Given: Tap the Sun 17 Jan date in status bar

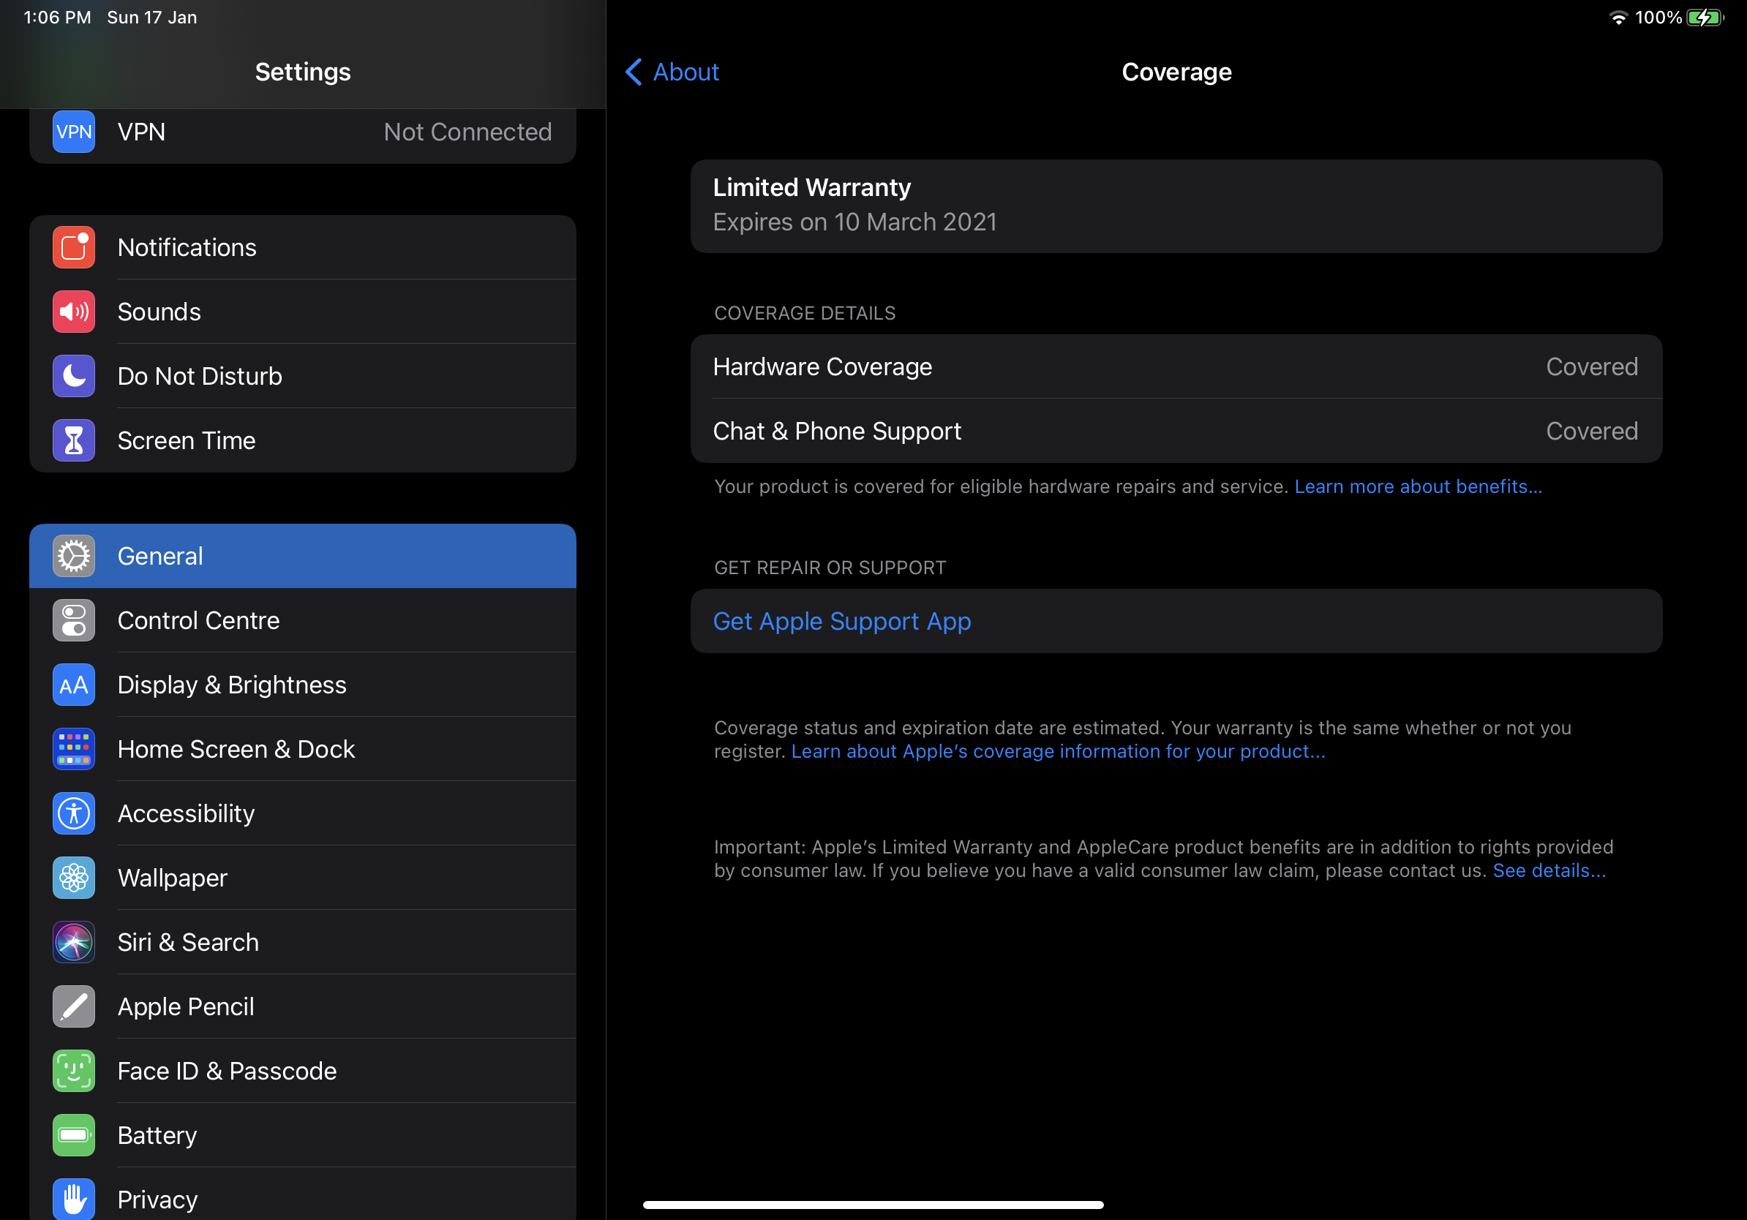Looking at the screenshot, I should click(152, 18).
